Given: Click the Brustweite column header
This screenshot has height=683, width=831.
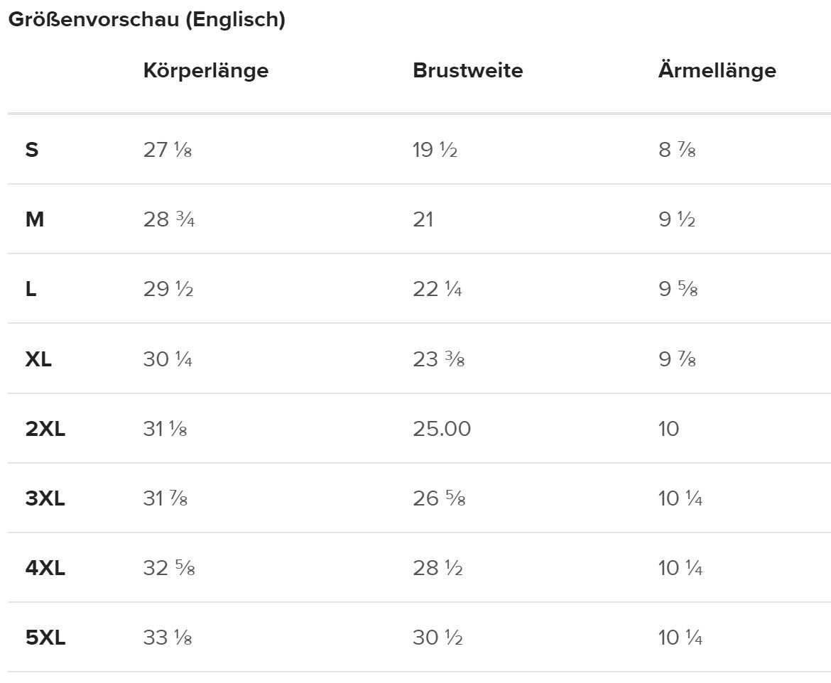Looking at the screenshot, I should pyautogui.click(x=467, y=71).
